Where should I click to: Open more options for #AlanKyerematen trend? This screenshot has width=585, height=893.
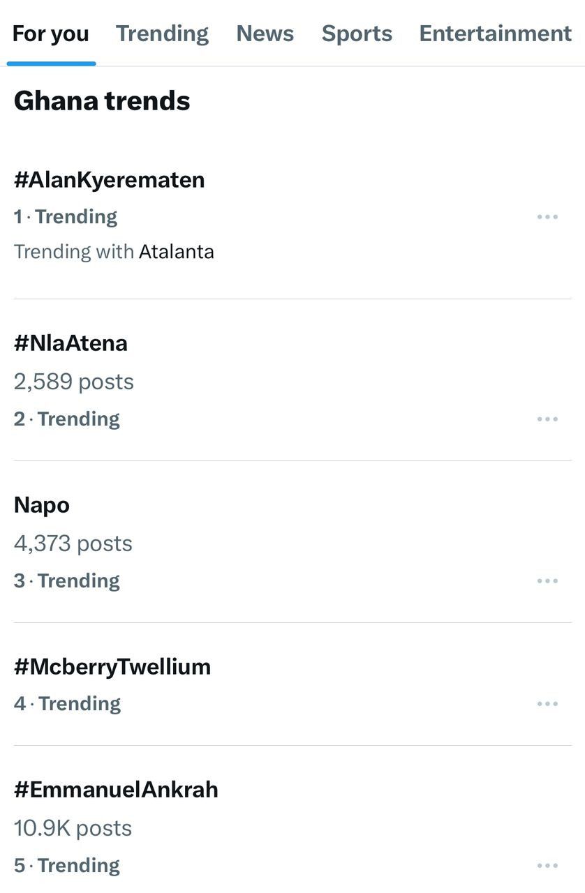pyautogui.click(x=547, y=217)
